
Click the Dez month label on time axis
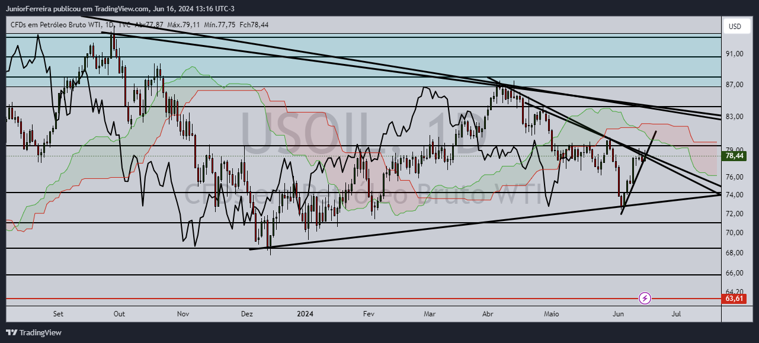pos(248,314)
